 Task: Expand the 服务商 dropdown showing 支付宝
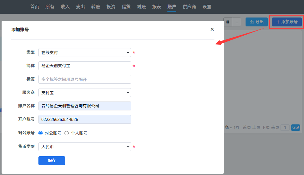(84, 93)
